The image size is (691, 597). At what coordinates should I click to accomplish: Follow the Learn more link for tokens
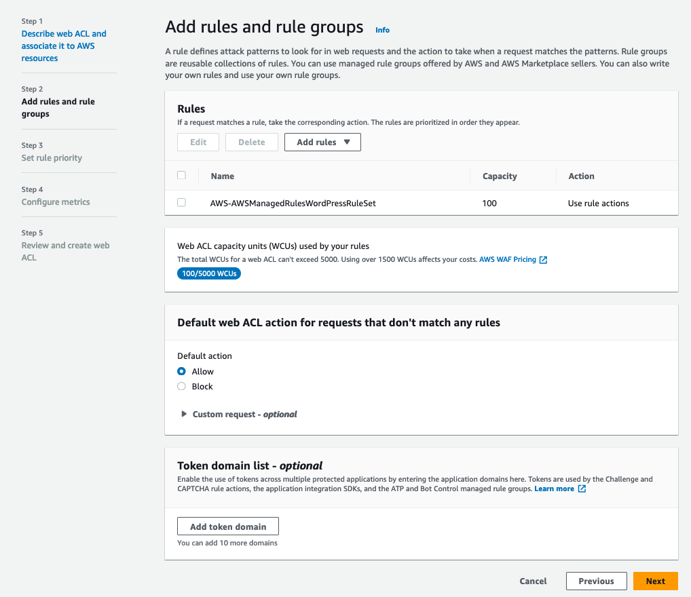pyautogui.click(x=554, y=489)
